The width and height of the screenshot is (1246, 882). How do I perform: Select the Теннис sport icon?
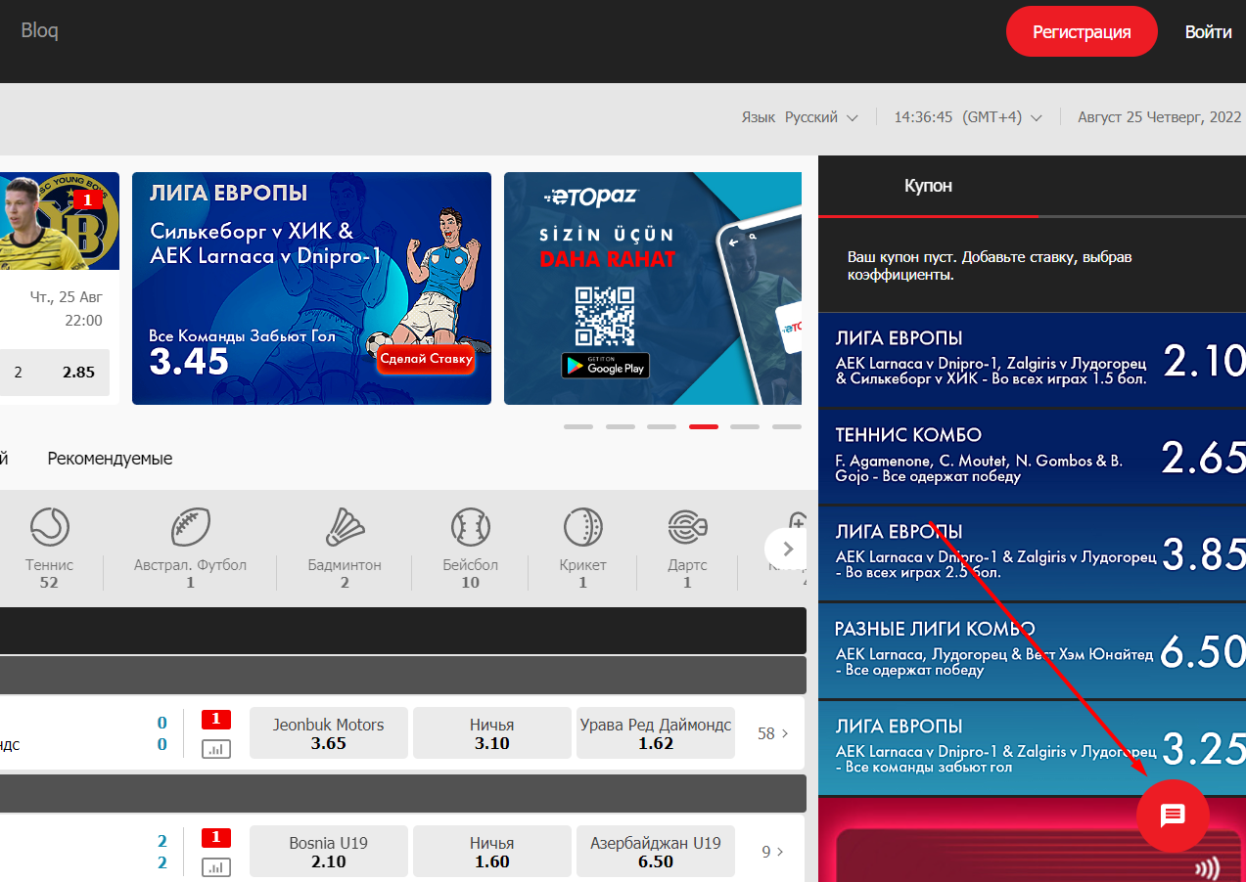[x=49, y=527]
